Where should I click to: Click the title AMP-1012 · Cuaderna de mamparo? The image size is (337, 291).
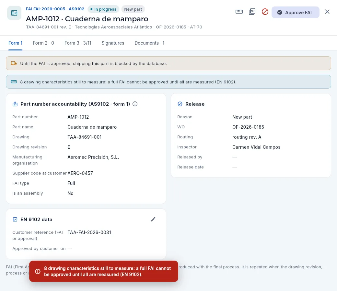87,19
